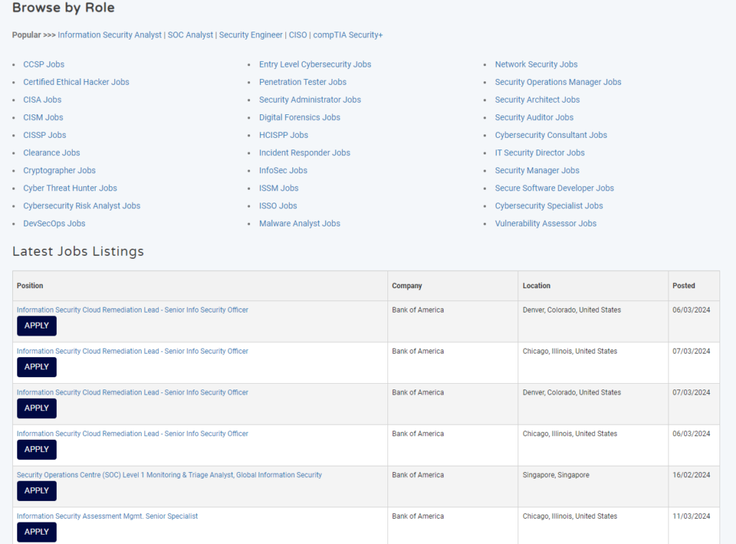View Secure Software Developer Jobs

tap(554, 188)
